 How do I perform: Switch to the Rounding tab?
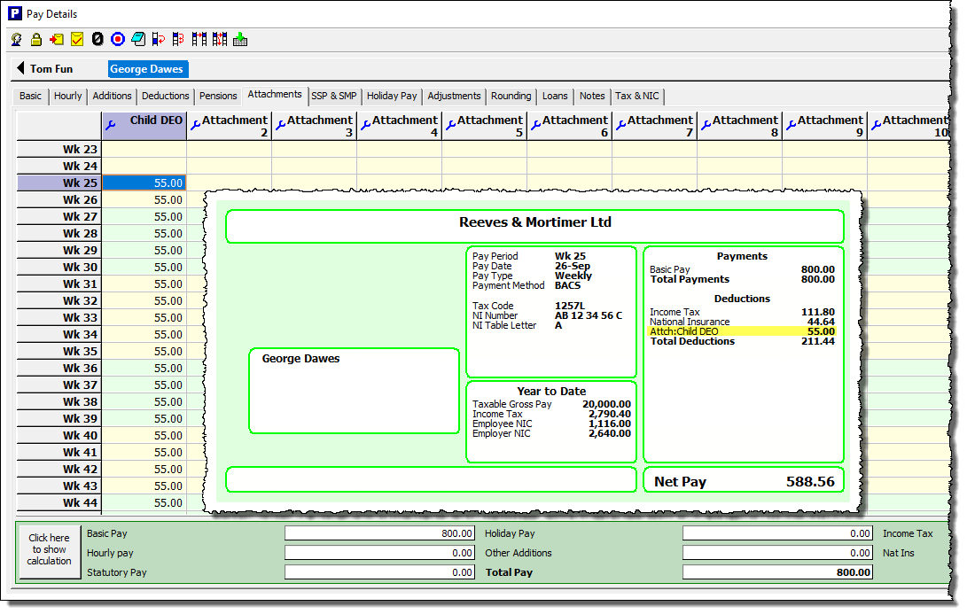pos(511,97)
